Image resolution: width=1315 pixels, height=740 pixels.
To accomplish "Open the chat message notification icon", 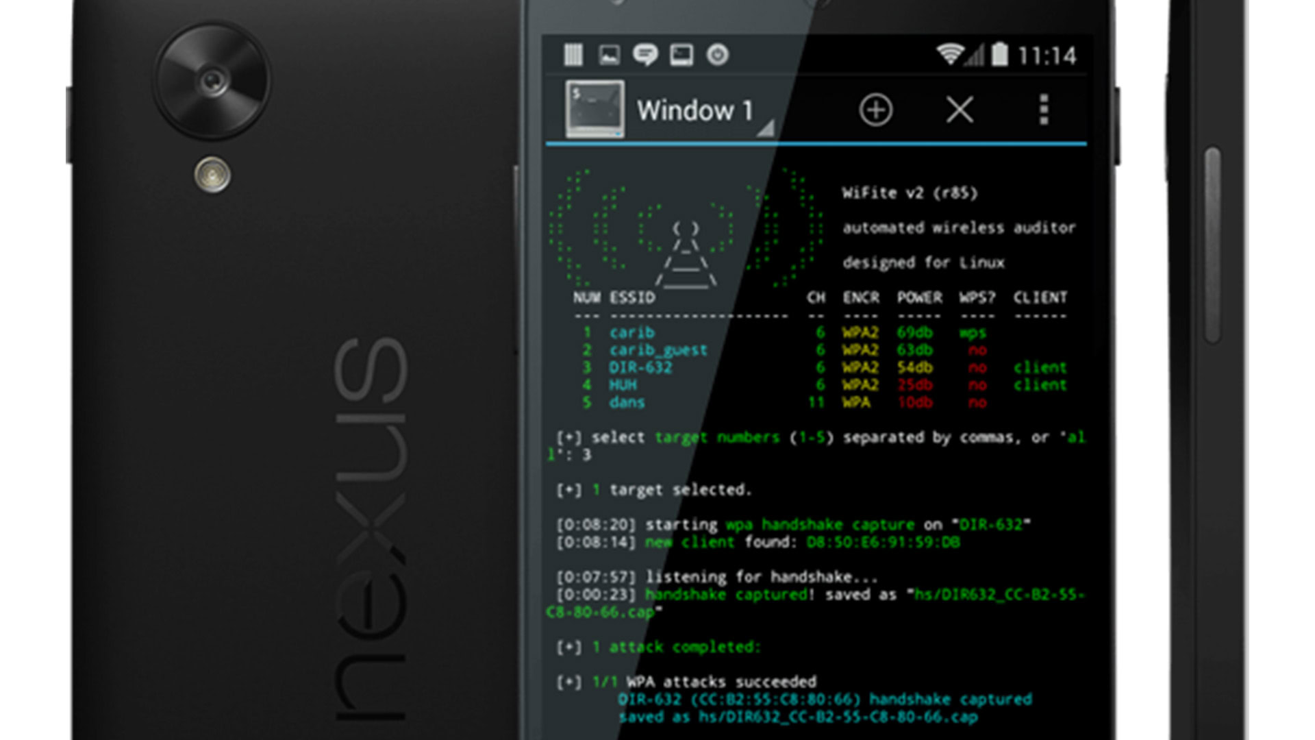I will click(645, 55).
